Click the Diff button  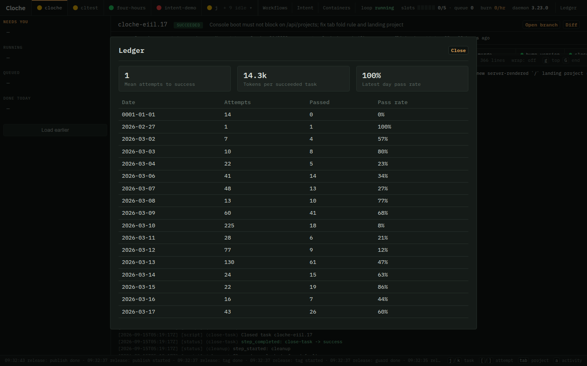click(x=571, y=25)
